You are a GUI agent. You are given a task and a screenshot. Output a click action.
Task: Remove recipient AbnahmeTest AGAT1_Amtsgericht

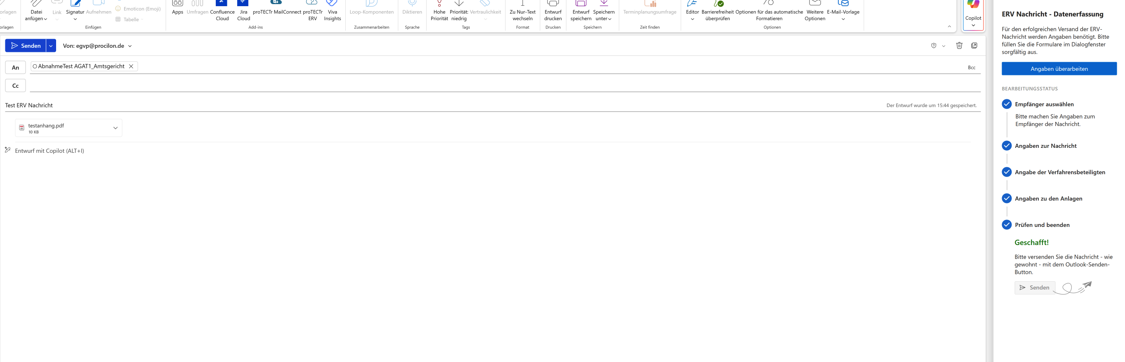point(131,66)
